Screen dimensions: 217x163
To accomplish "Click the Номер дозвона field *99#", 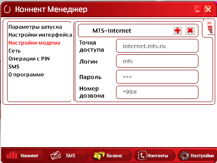I will pyautogui.click(x=157, y=92).
